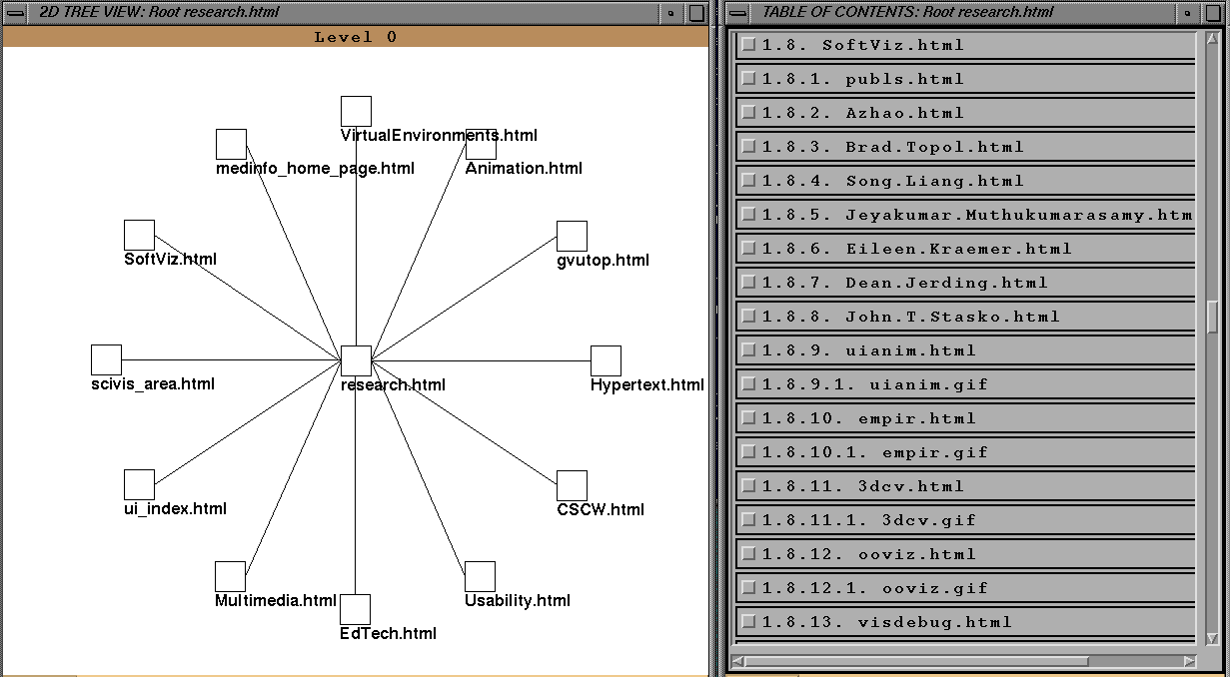Toggle checkbox next to 1.8.6. Eileen.Kraemer.html
Screen dimensions: 1230x677
[748, 249]
